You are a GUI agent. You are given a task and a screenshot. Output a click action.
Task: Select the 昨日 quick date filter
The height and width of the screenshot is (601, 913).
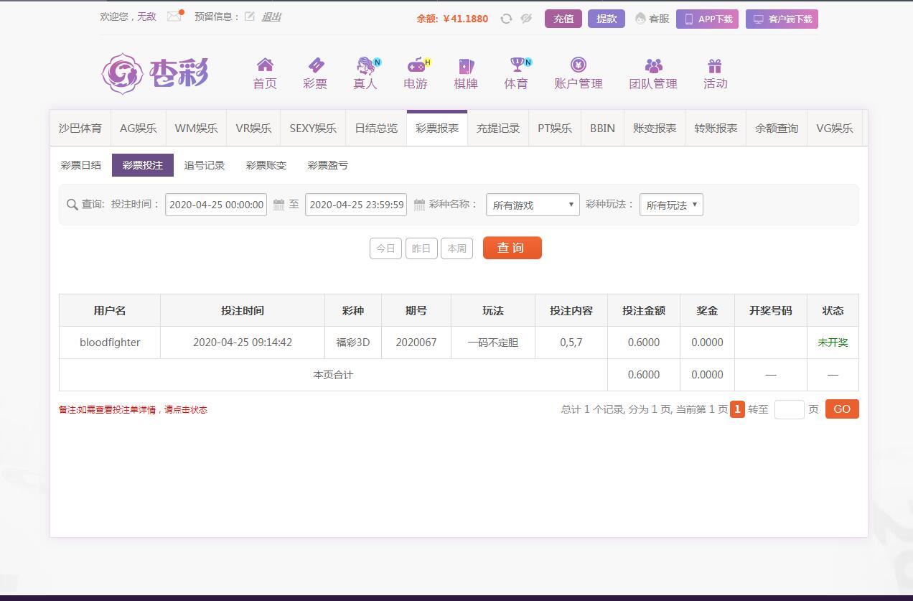421,248
